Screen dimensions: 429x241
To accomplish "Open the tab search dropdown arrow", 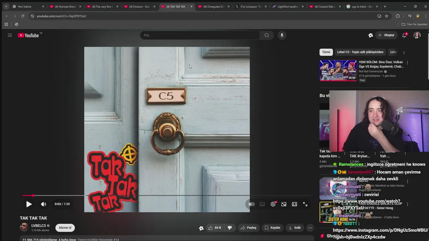I will (6, 6).
